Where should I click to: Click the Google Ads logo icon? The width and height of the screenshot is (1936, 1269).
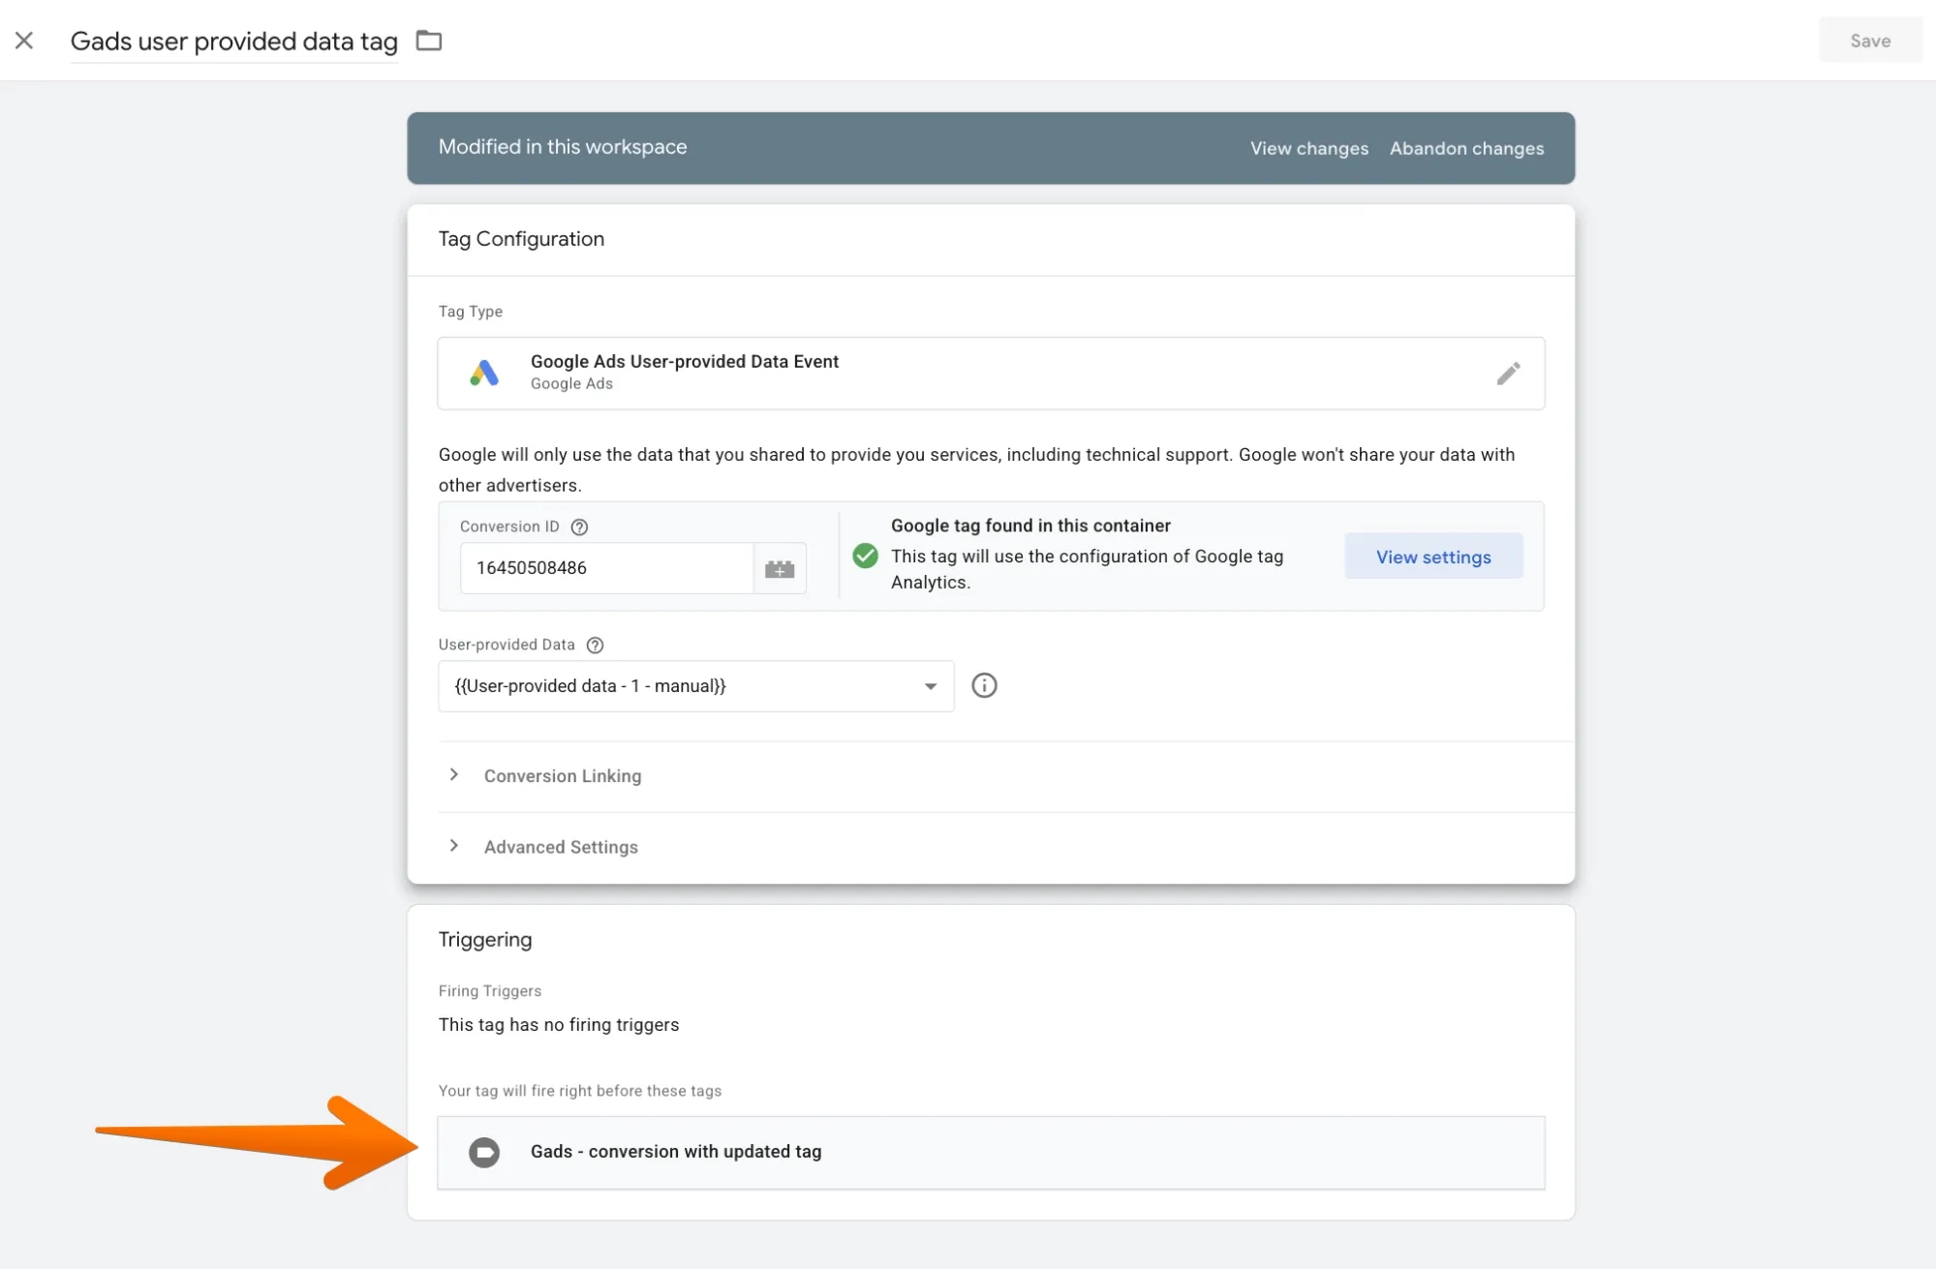(484, 374)
